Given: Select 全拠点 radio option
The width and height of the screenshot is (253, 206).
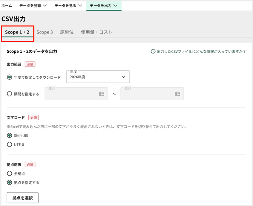Looking at the screenshot, I should coord(9,174).
